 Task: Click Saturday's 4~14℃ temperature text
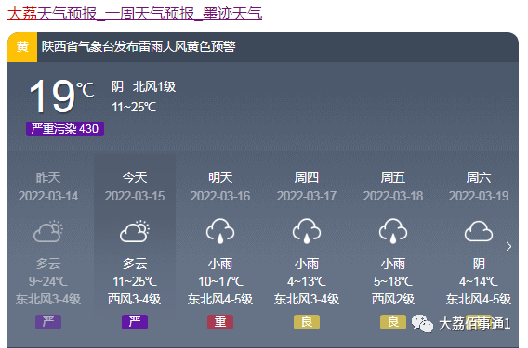(479, 281)
